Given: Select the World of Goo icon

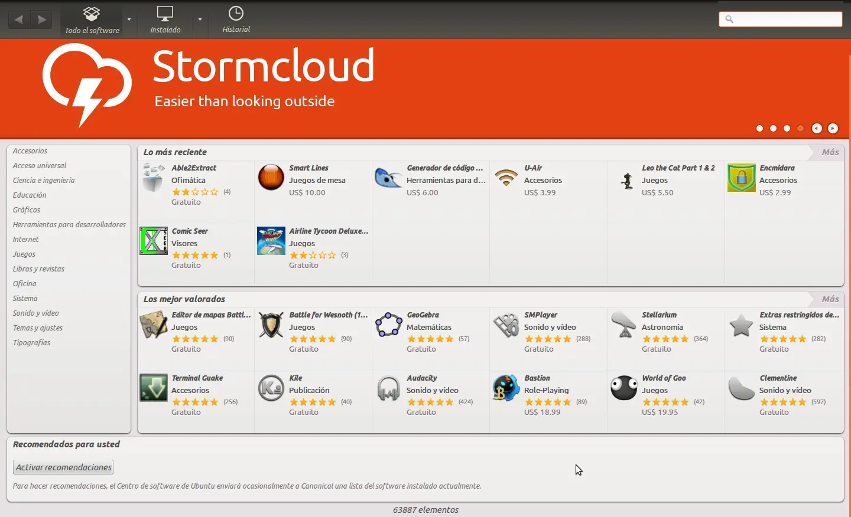Looking at the screenshot, I should click(x=625, y=388).
